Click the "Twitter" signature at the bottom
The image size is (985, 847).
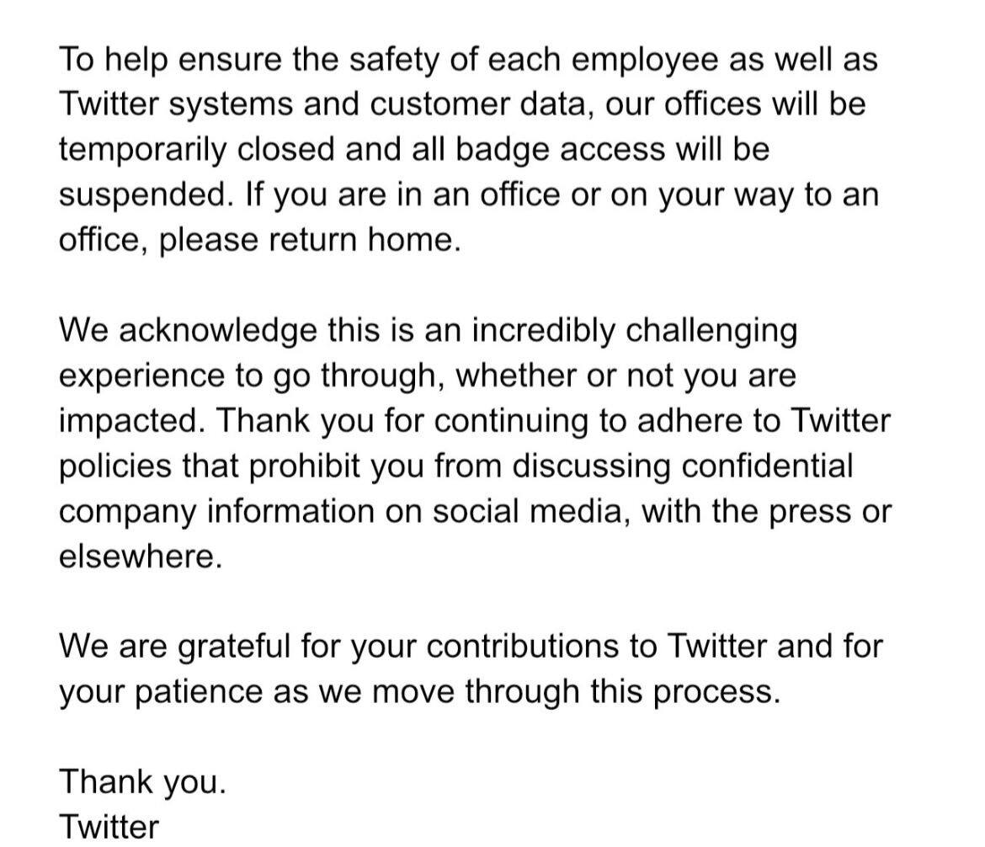point(109,827)
